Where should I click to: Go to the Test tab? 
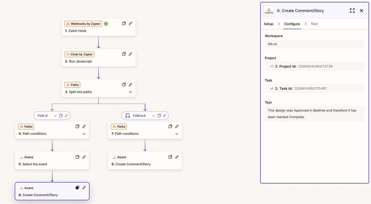(x=314, y=24)
